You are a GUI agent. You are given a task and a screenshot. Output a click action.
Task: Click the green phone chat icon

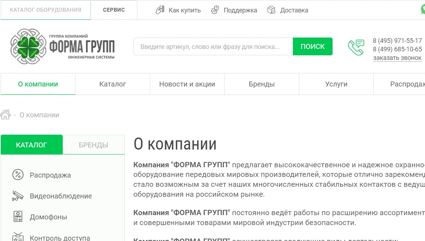[x=356, y=47]
